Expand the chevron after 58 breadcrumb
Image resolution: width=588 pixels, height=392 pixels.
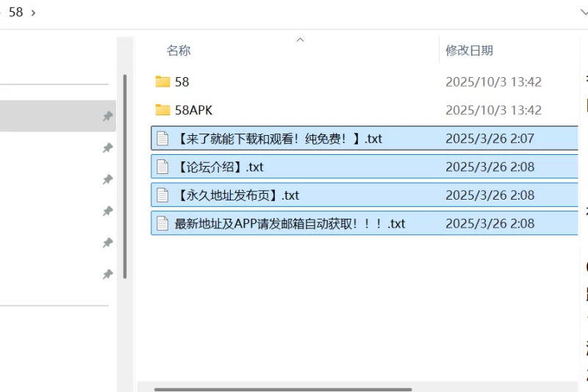[33, 13]
